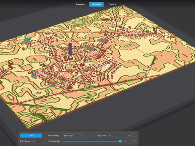The height and width of the screenshot is (146, 195).
Task: Click the Start button
Action: (x=31, y=135)
